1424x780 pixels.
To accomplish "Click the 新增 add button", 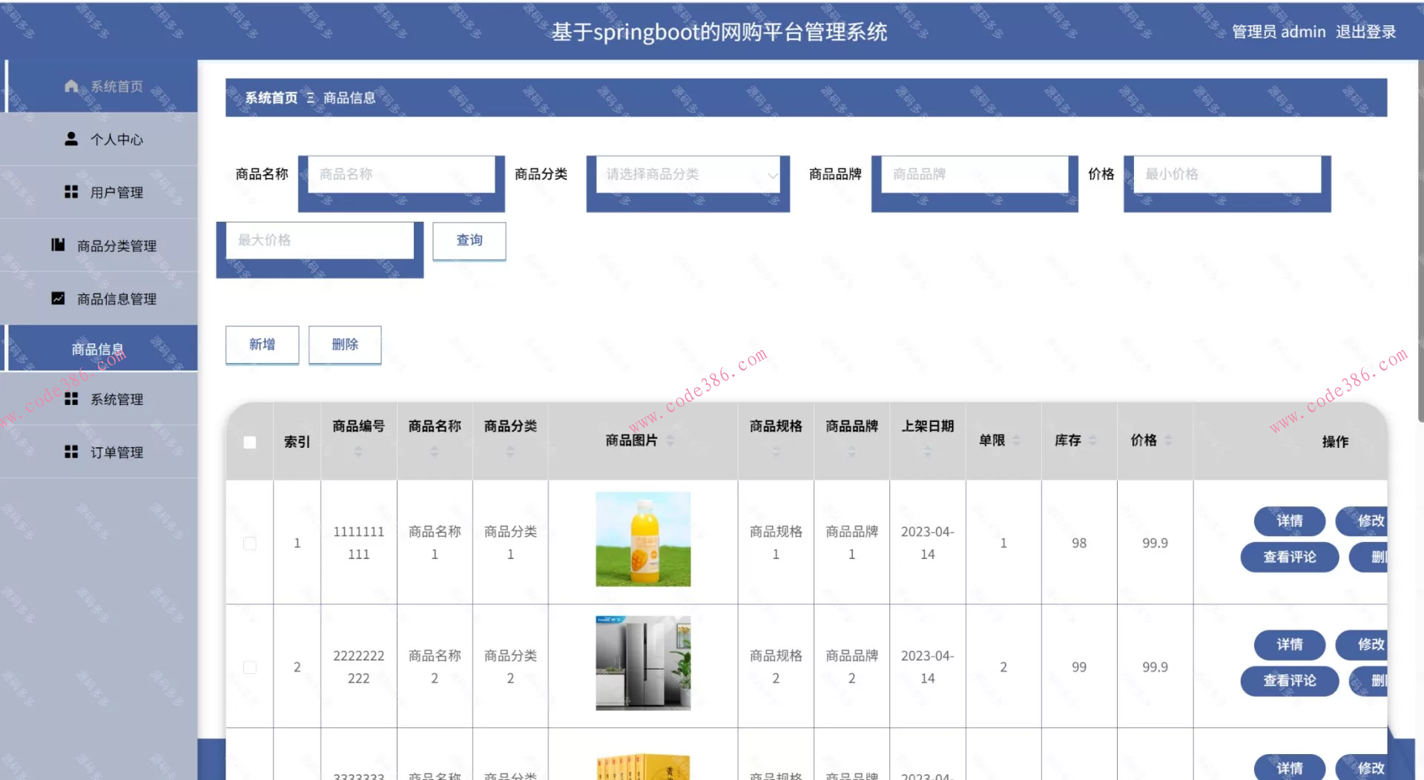I will click(263, 345).
